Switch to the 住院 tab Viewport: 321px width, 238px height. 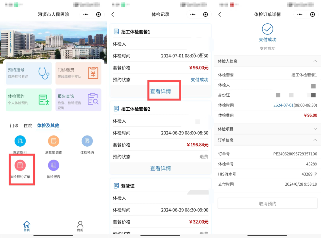[x=28, y=126]
